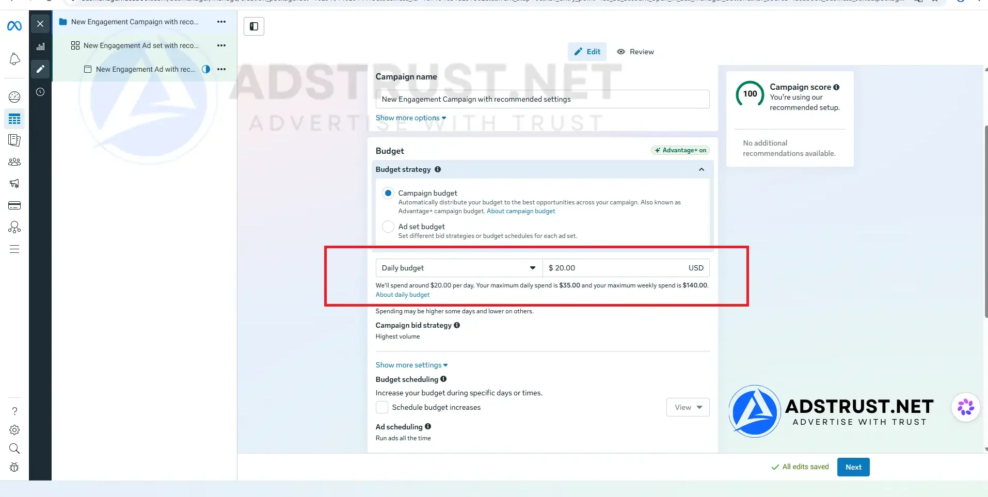Screen dimensions: 988x497
Task: Open the bar chart insights icon
Action: point(40,46)
